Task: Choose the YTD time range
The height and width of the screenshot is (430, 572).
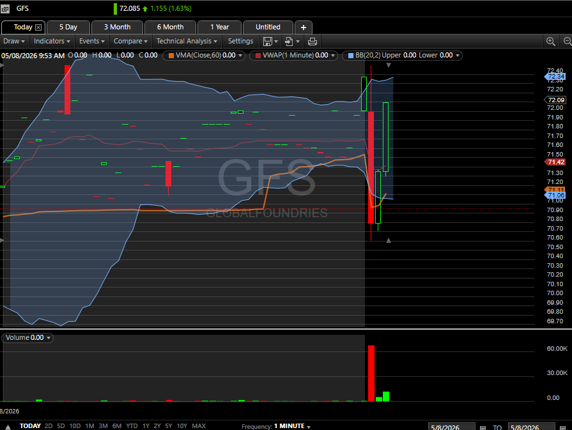Action: [132, 426]
